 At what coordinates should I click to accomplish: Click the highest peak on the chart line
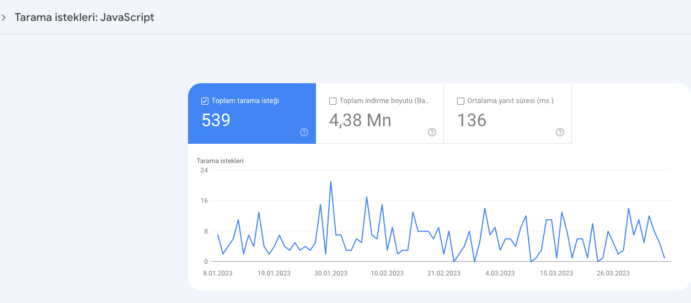pos(331,182)
